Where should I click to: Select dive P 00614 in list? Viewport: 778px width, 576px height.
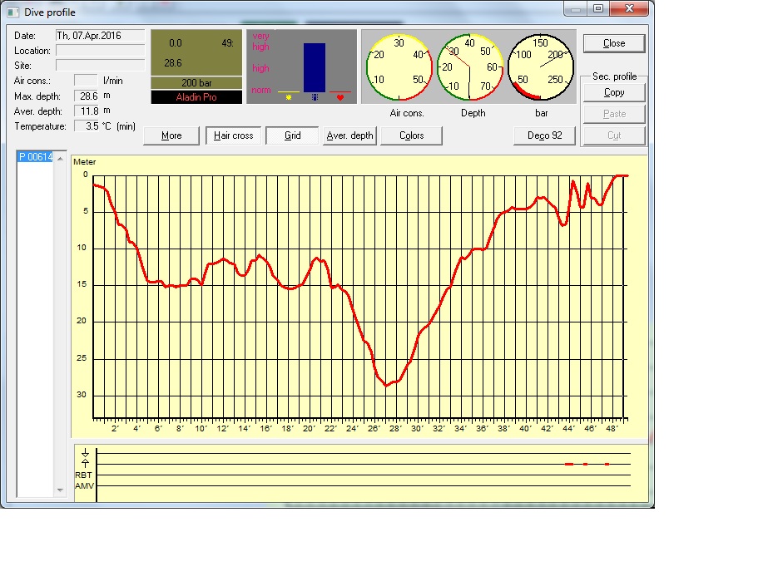pos(35,157)
